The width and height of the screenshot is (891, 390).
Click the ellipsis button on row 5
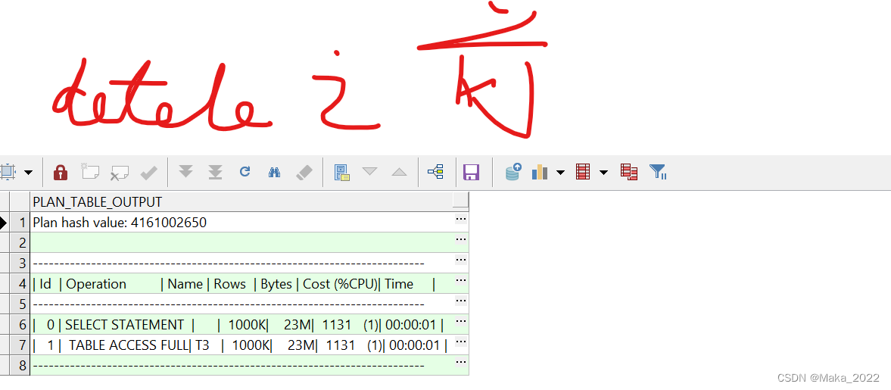[461, 301]
